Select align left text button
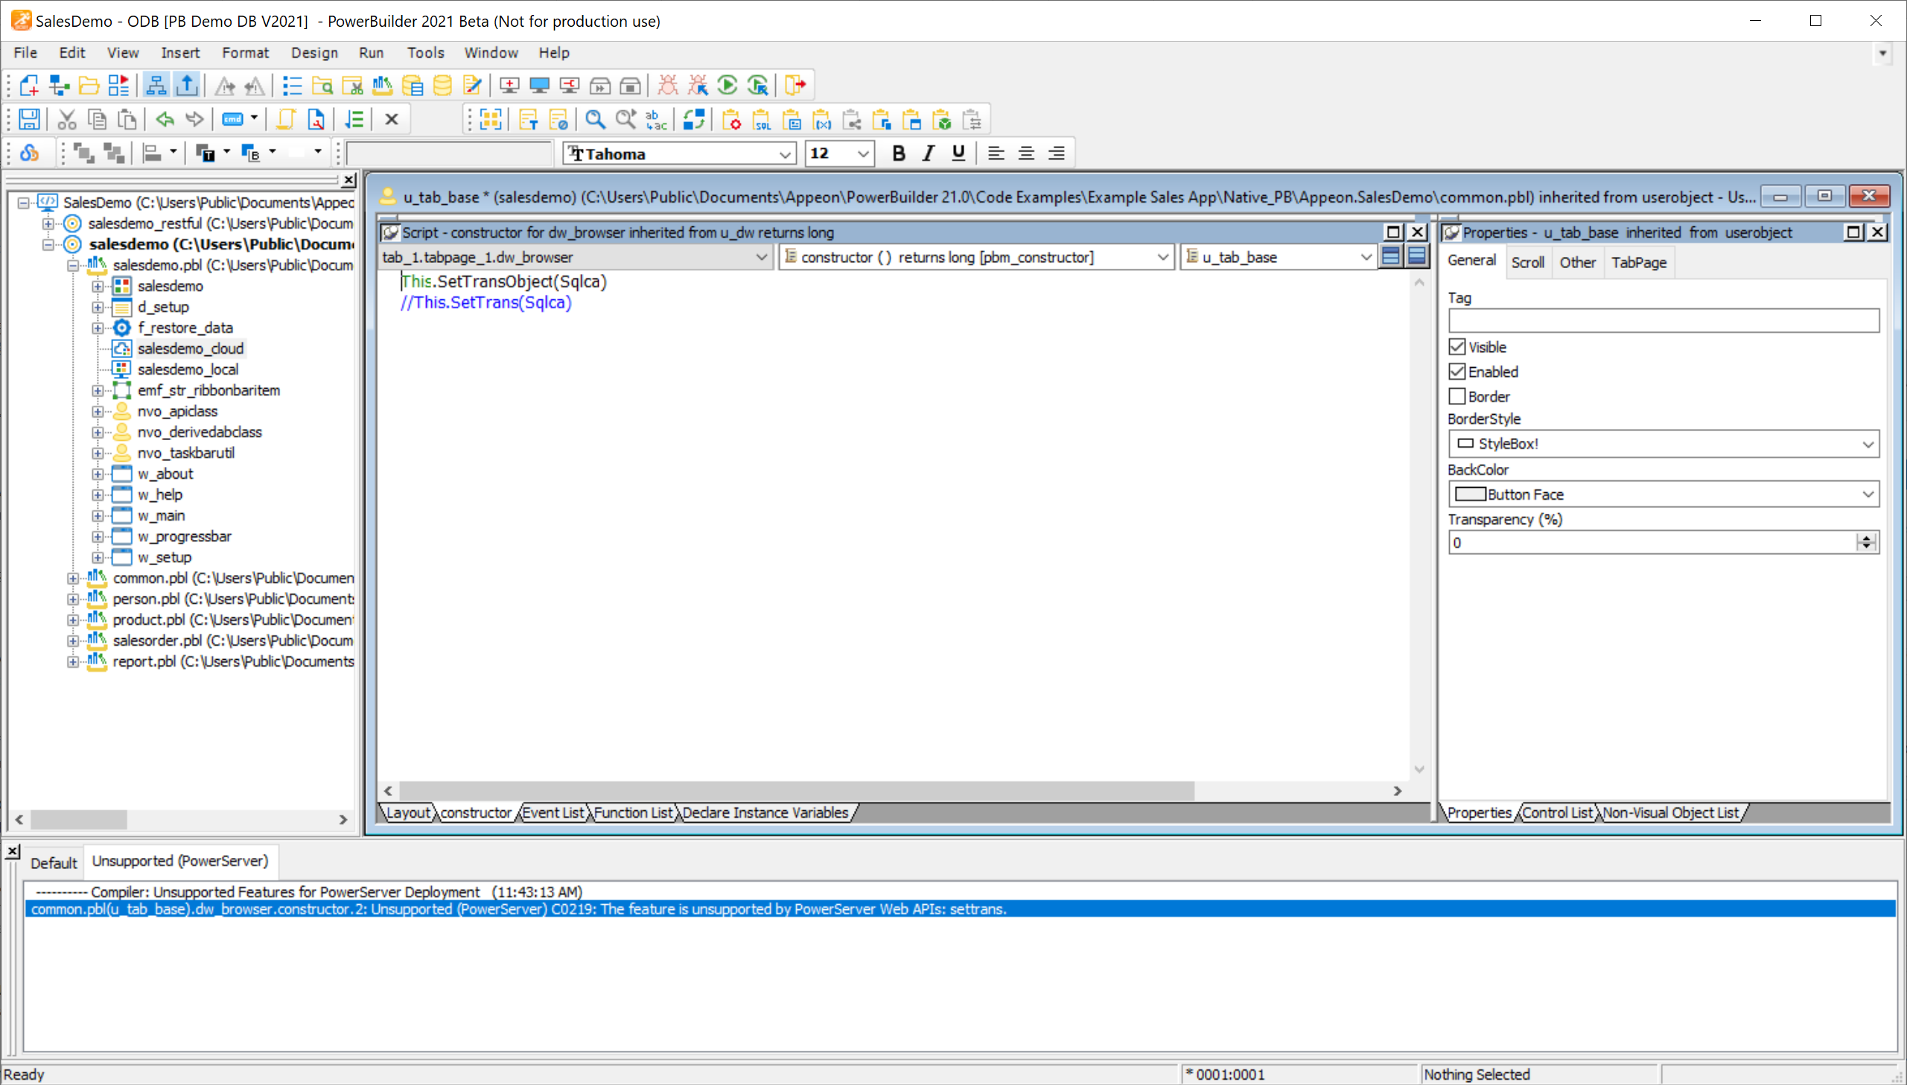Screen dimensions: 1907x1085 point(996,153)
